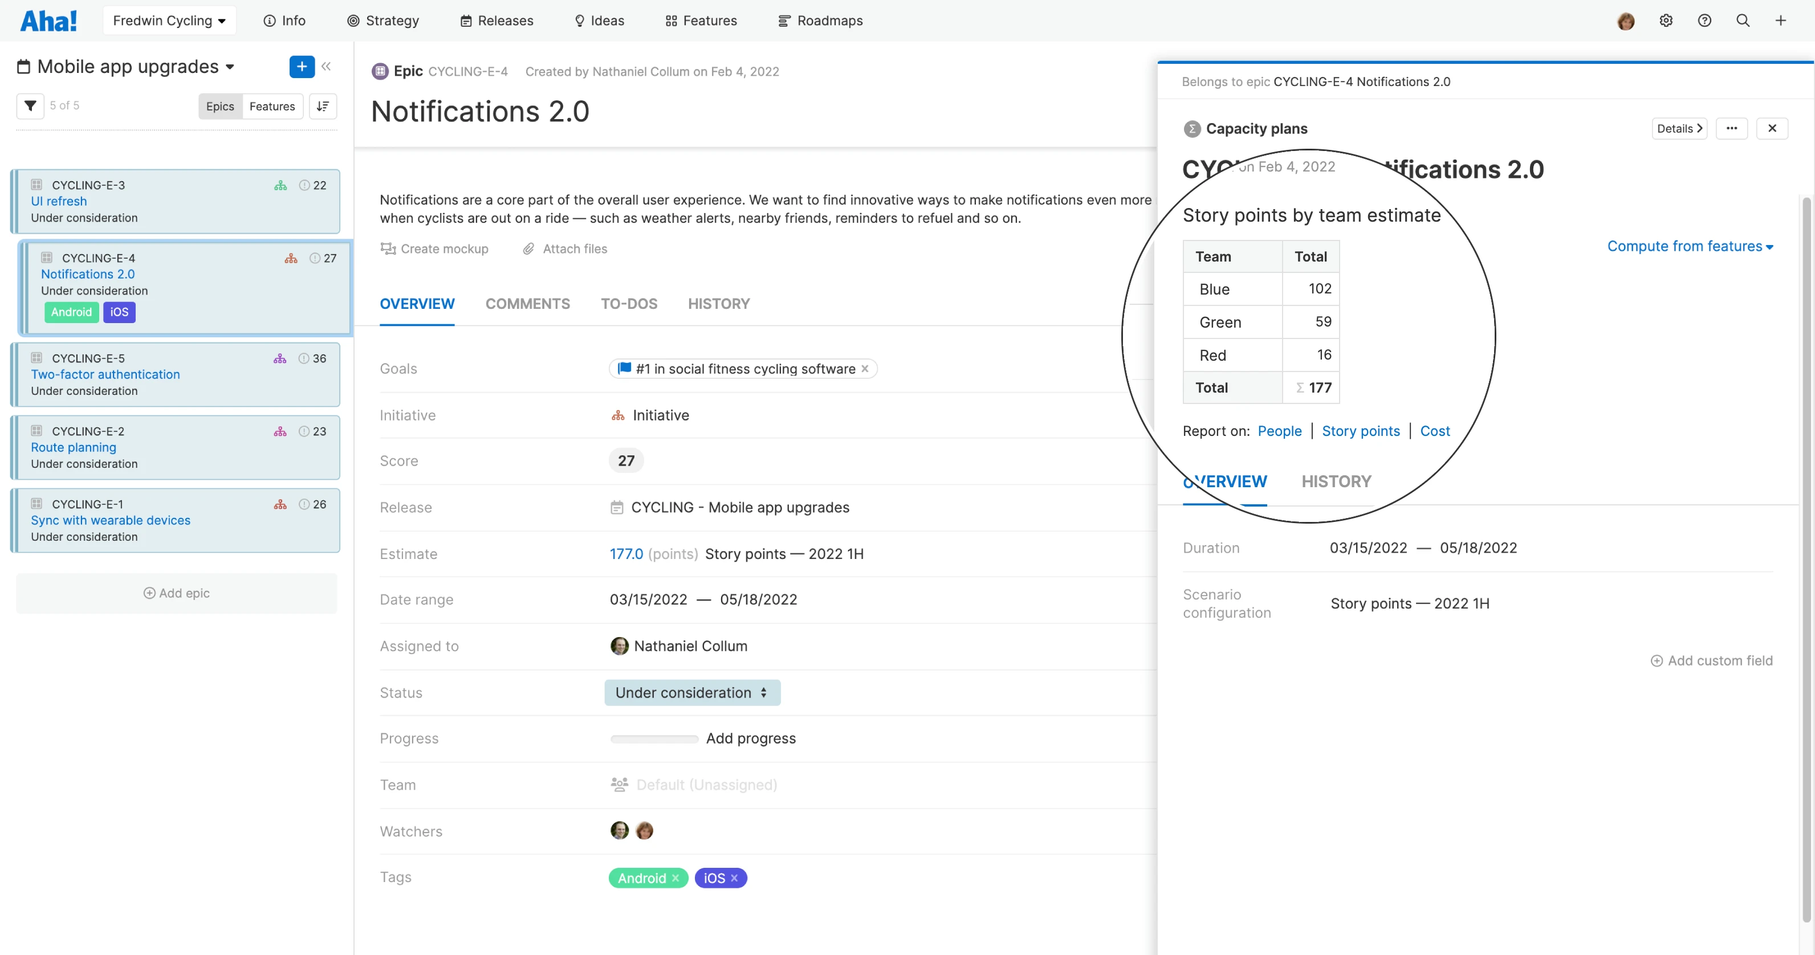Remove the Android tag

point(675,878)
